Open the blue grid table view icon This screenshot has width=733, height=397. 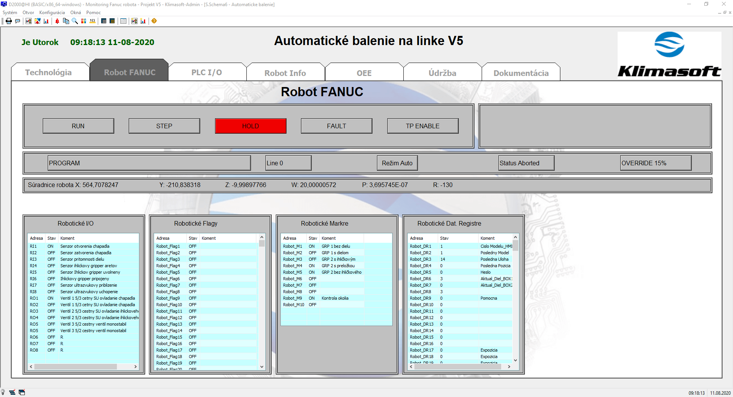tap(104, 21)
